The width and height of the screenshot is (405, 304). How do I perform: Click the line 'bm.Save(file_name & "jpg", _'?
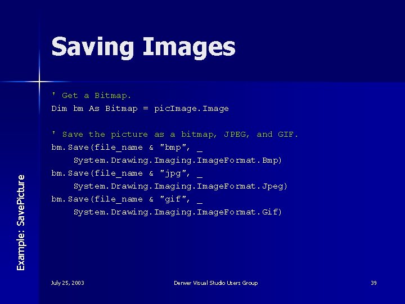[127, 173]
